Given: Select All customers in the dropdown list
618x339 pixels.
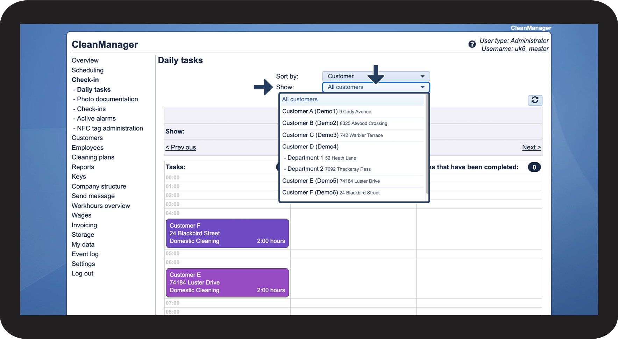Looking at the screenshot, I should (x=353, y=100).
